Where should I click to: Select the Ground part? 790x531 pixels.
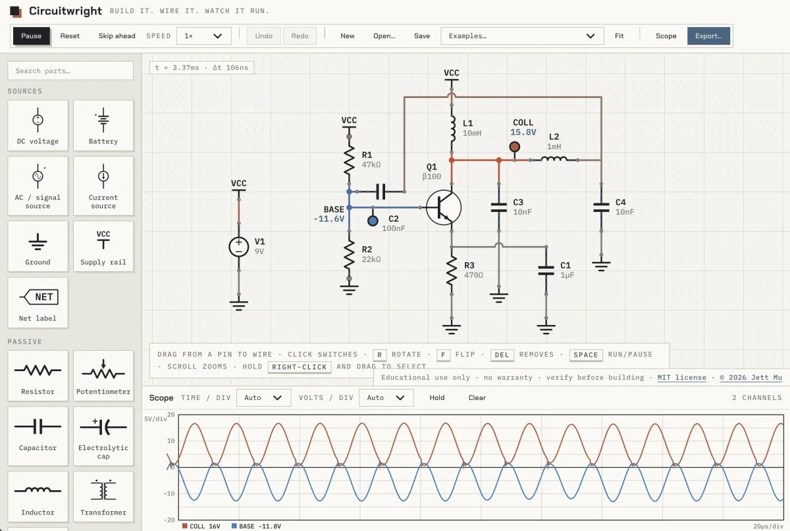(38, 246)
